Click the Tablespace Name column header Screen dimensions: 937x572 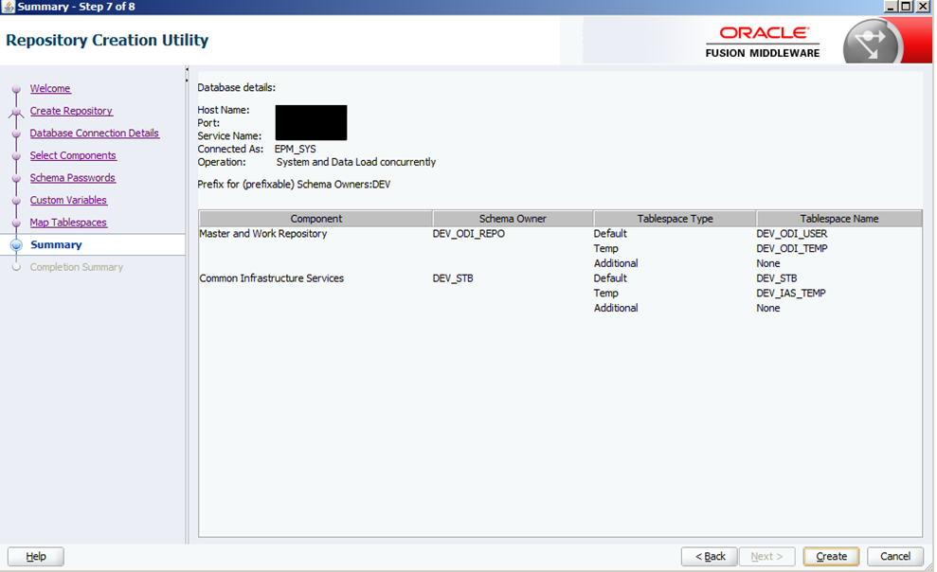838,219
